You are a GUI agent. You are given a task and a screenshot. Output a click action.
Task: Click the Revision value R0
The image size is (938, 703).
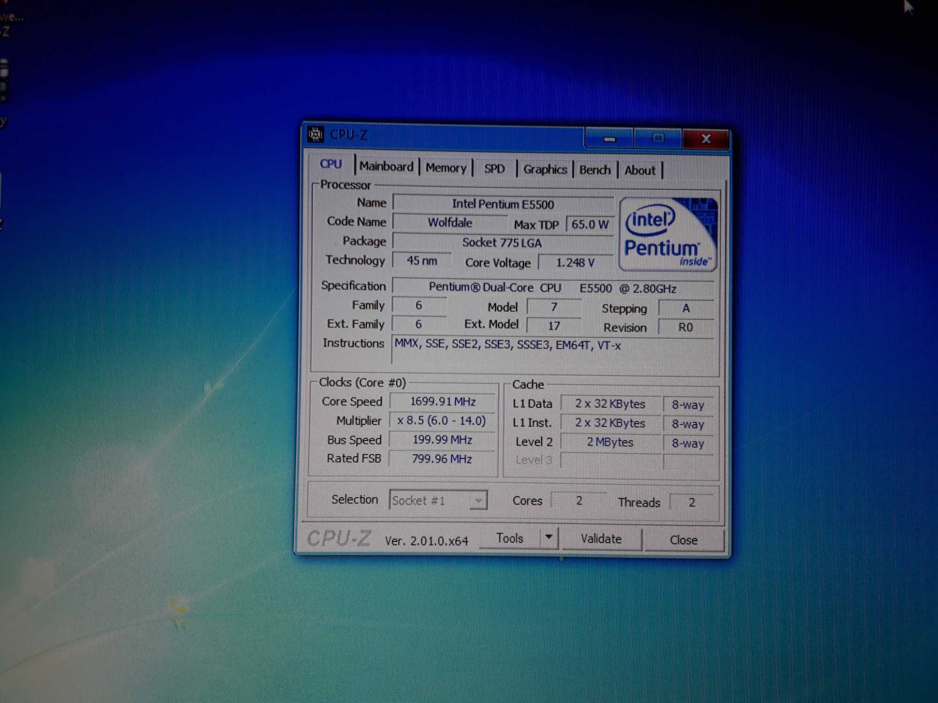(686, 327)
